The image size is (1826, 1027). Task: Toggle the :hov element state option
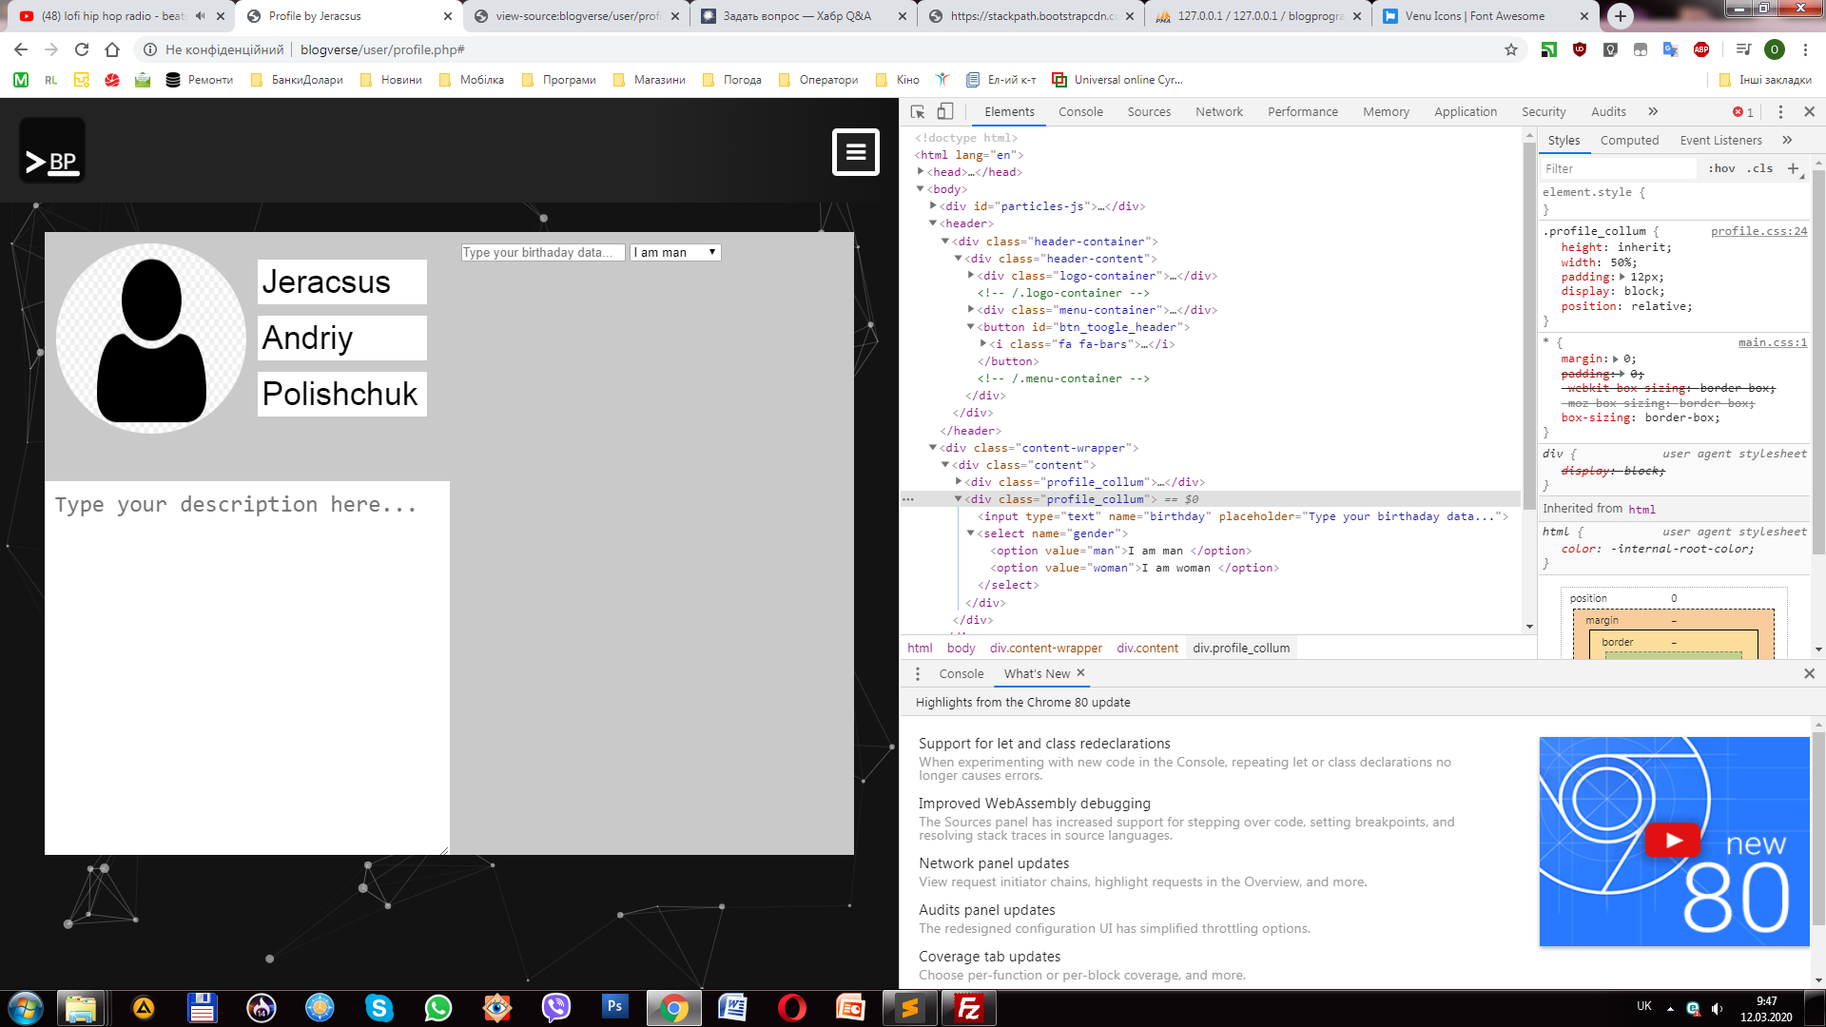coord(1721,168)
